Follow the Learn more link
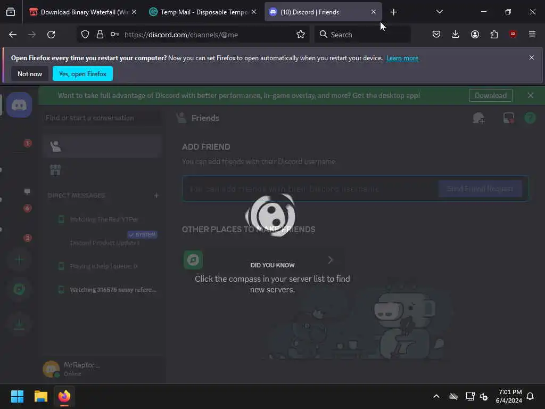Image resolution: width=545 pixels, height=409 pixels. [402, 58]
